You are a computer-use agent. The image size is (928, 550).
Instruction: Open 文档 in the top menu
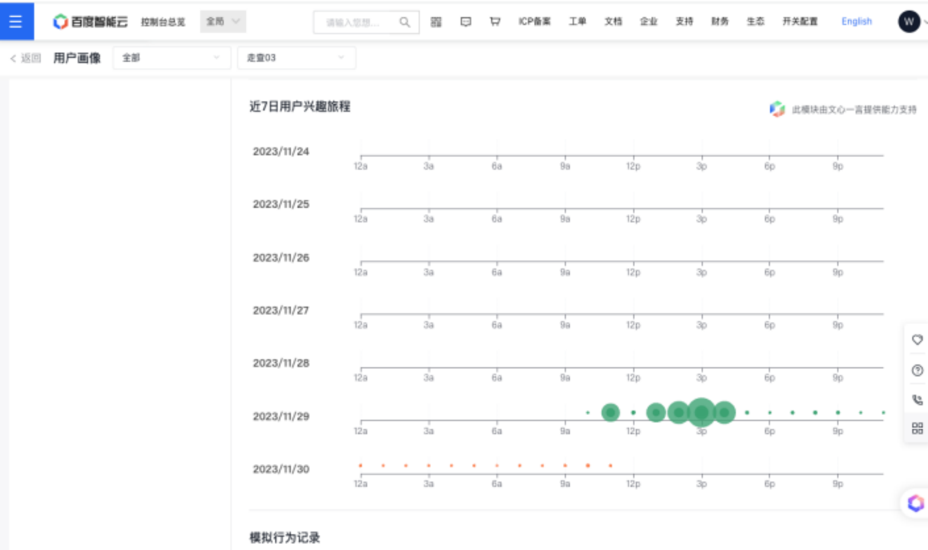613,21
